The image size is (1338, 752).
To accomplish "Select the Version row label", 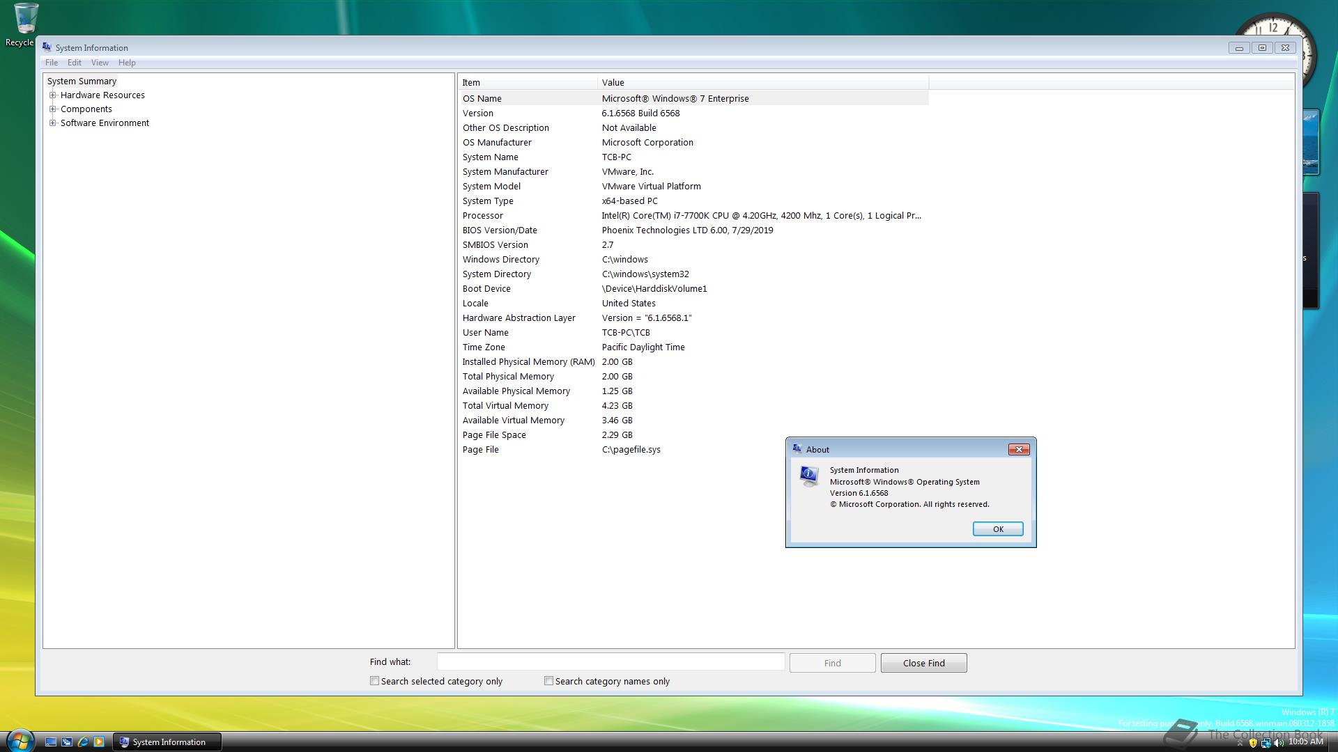I will pyautogui.click(x=478, y=113).
